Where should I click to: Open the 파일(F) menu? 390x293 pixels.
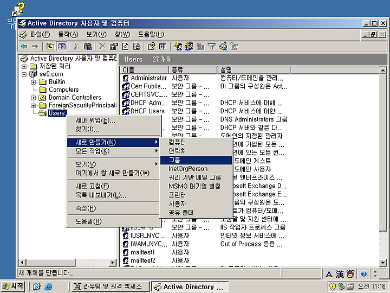click(40, 35)
